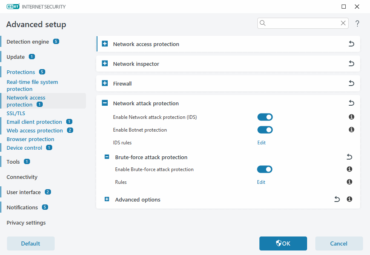Show info for Enable Brute-force attack protection
Image resolution: width=370 pixels, height=255 pixels.
coord(349,169)
